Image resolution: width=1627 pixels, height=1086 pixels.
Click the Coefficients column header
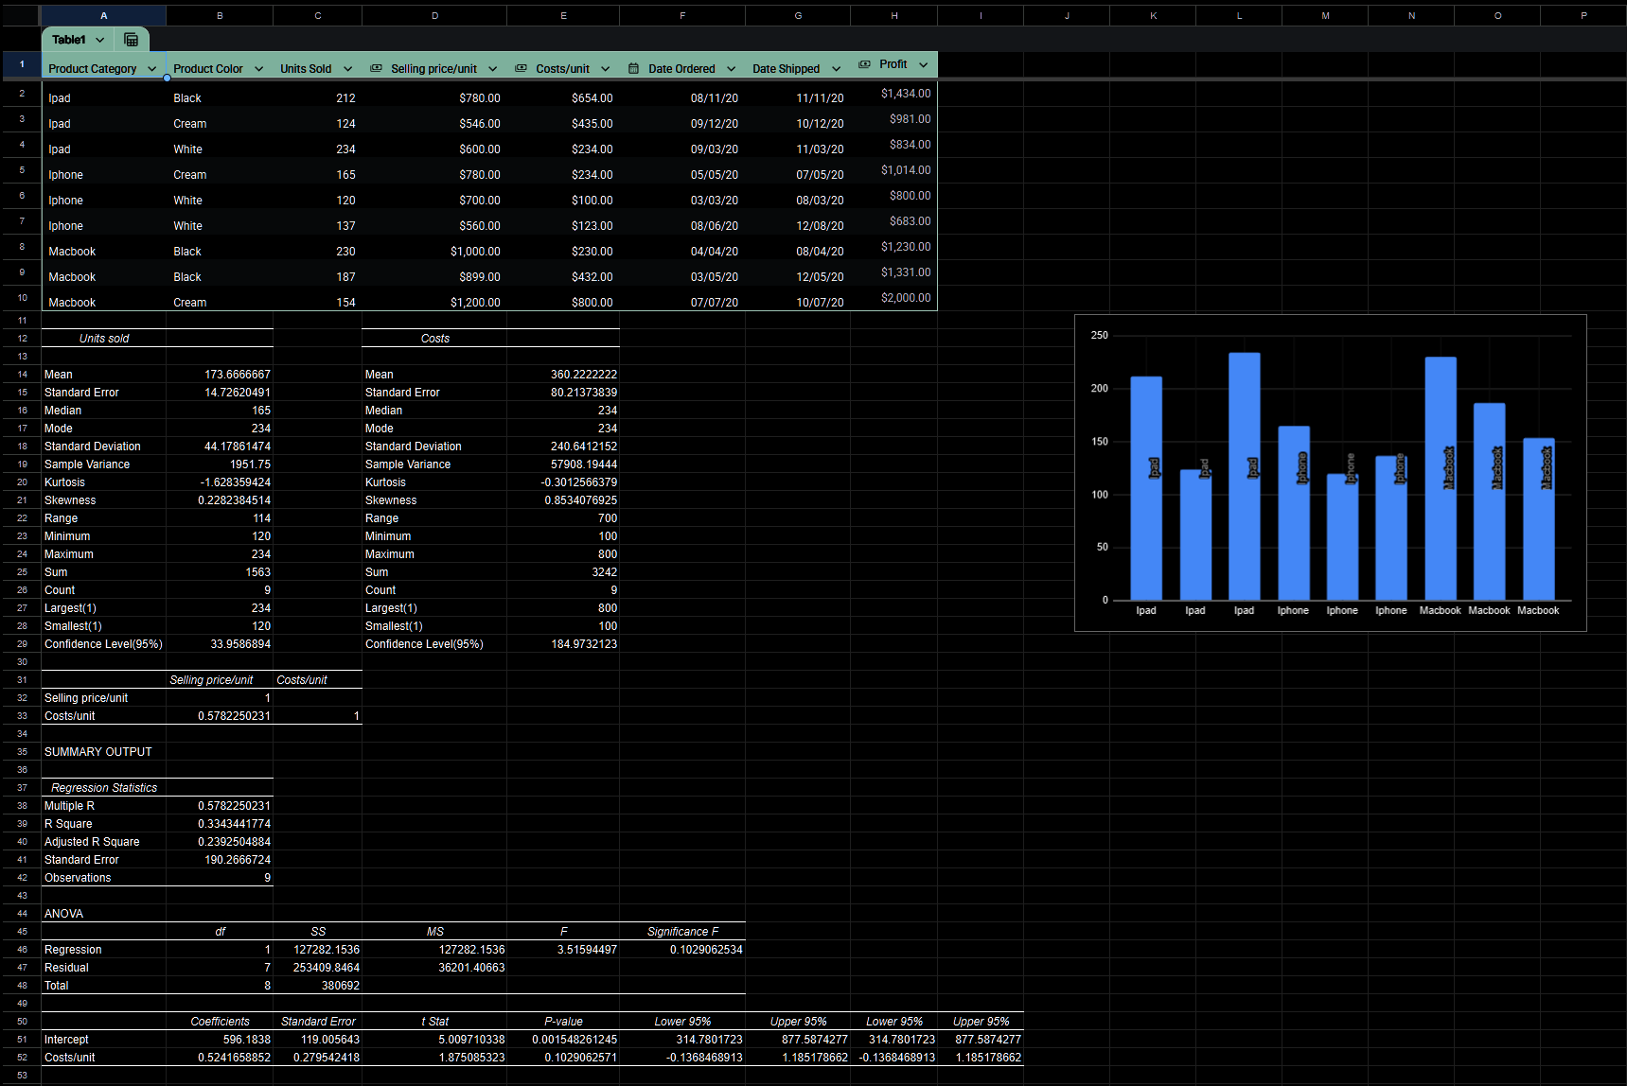pos(220,1022)
